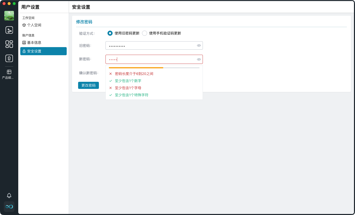Click the green workspace avatar thumbnail
The height and width of the screenshot is (215, 355).
[x=9, y=16]
